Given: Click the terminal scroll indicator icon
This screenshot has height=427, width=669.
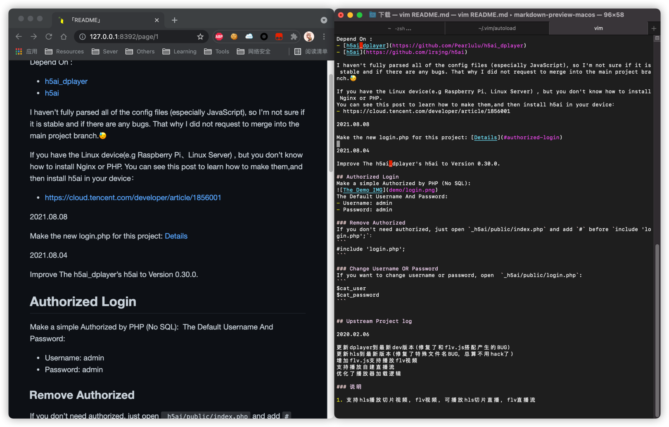Looking at the screenshot, I should point(657,38).
